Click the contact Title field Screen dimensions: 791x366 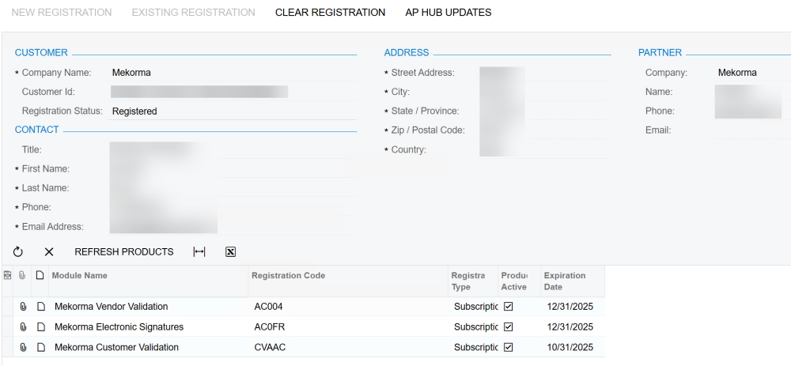(233, 149)
